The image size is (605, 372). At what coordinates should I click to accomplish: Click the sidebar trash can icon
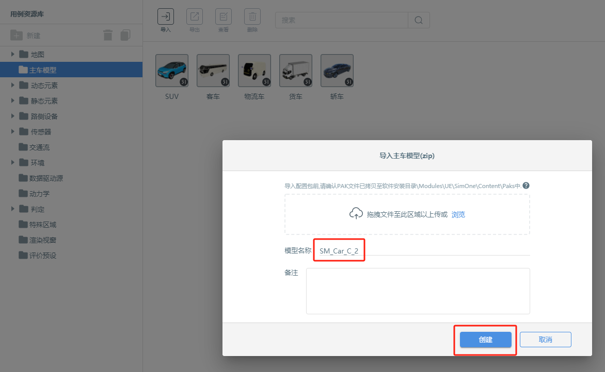tap(108, 36)
